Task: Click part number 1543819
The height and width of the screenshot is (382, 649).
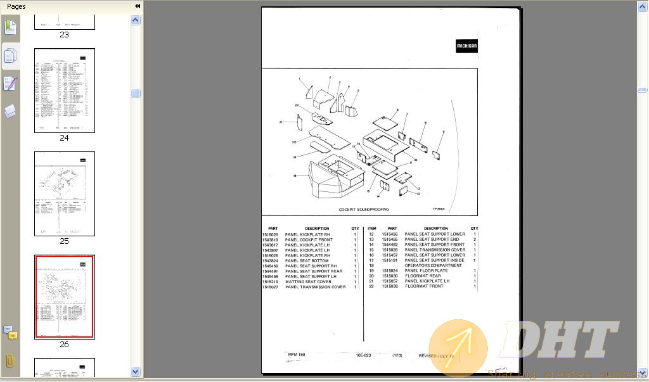Action: click(270, 239)
